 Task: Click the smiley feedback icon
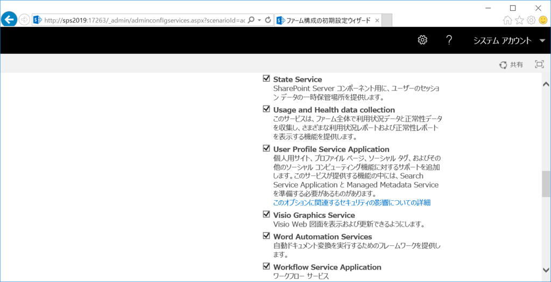[542, 20]
